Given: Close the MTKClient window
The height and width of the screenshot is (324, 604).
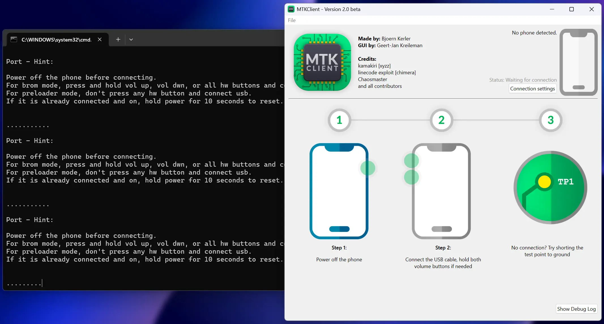Looking at the screenshot, I should point(592,9).
